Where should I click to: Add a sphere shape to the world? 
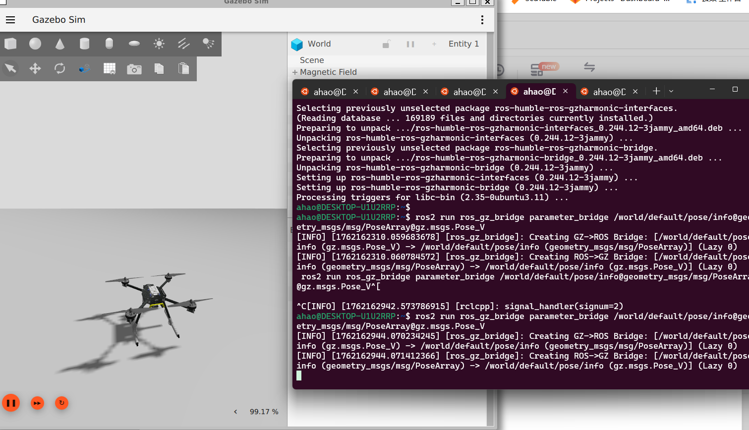(x=35, y=44)
